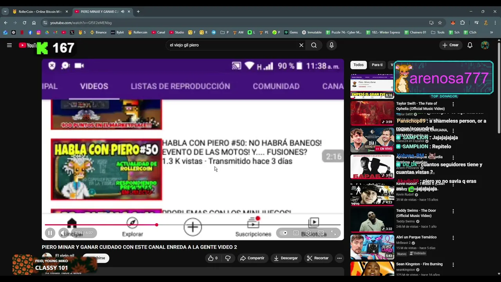Click the Crear create button
The image size is (501, 282).
click(x=451, y=45)
